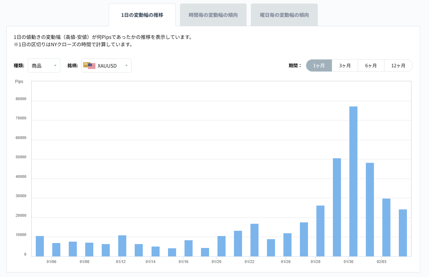The image size is (429, 277).
Task: Click the dropdown arrow beside XAUUSD
Action: pyautogui.click(x=126, y=65)
